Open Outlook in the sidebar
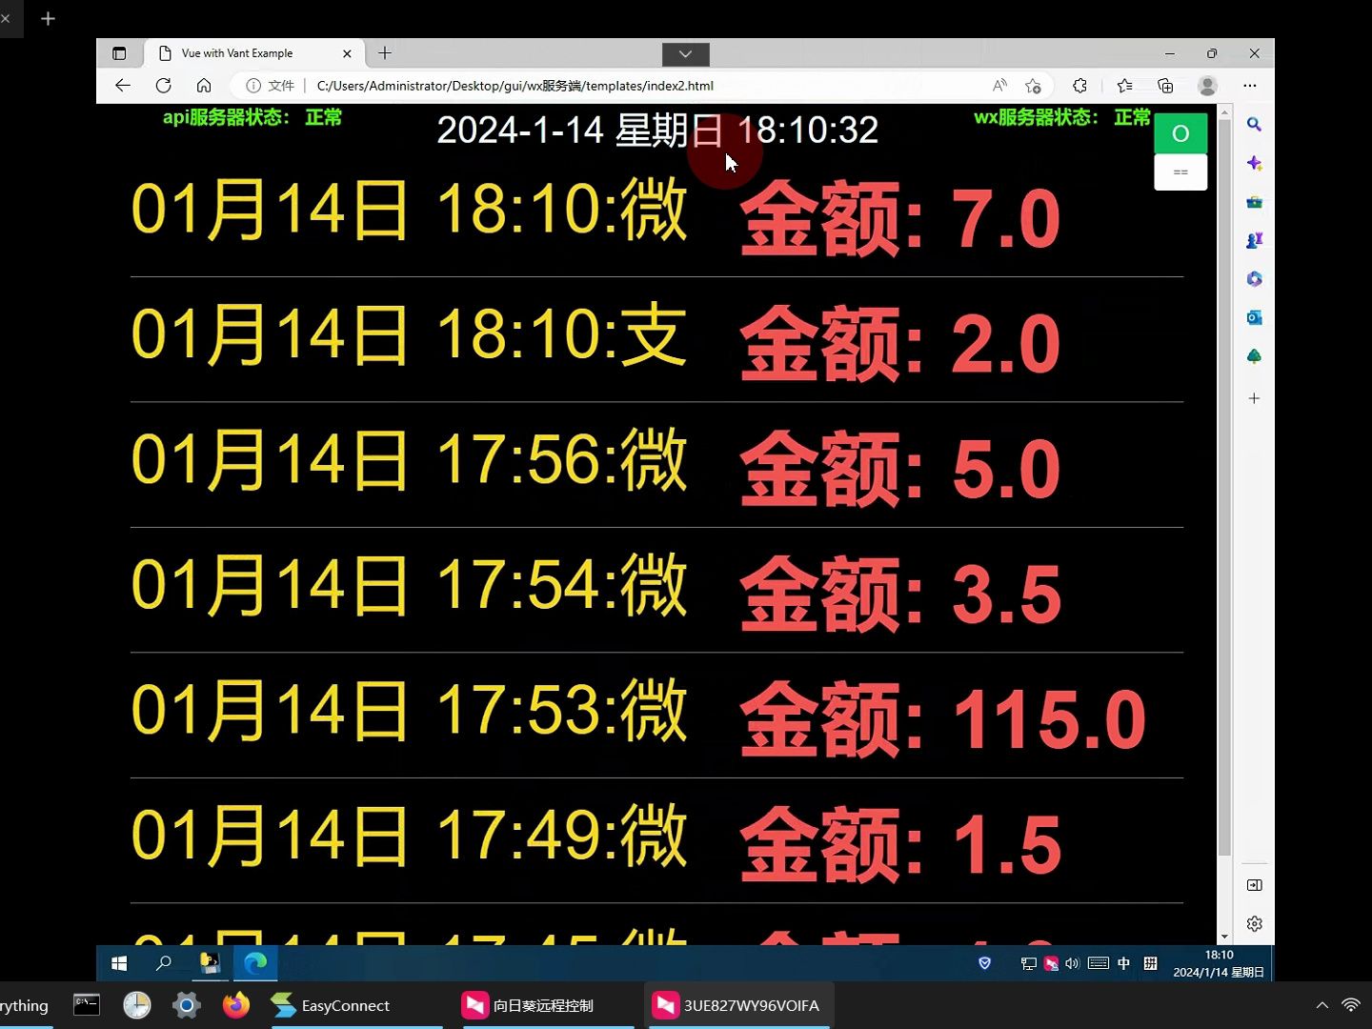The height and width of the screenshot is (1029, 1372). tap(1254, 317)
